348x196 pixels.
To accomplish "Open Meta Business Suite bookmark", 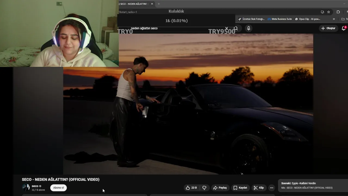I will point(280,19).
